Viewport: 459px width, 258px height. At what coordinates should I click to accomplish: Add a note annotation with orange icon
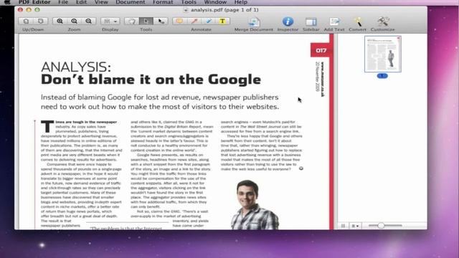[179, 21]
